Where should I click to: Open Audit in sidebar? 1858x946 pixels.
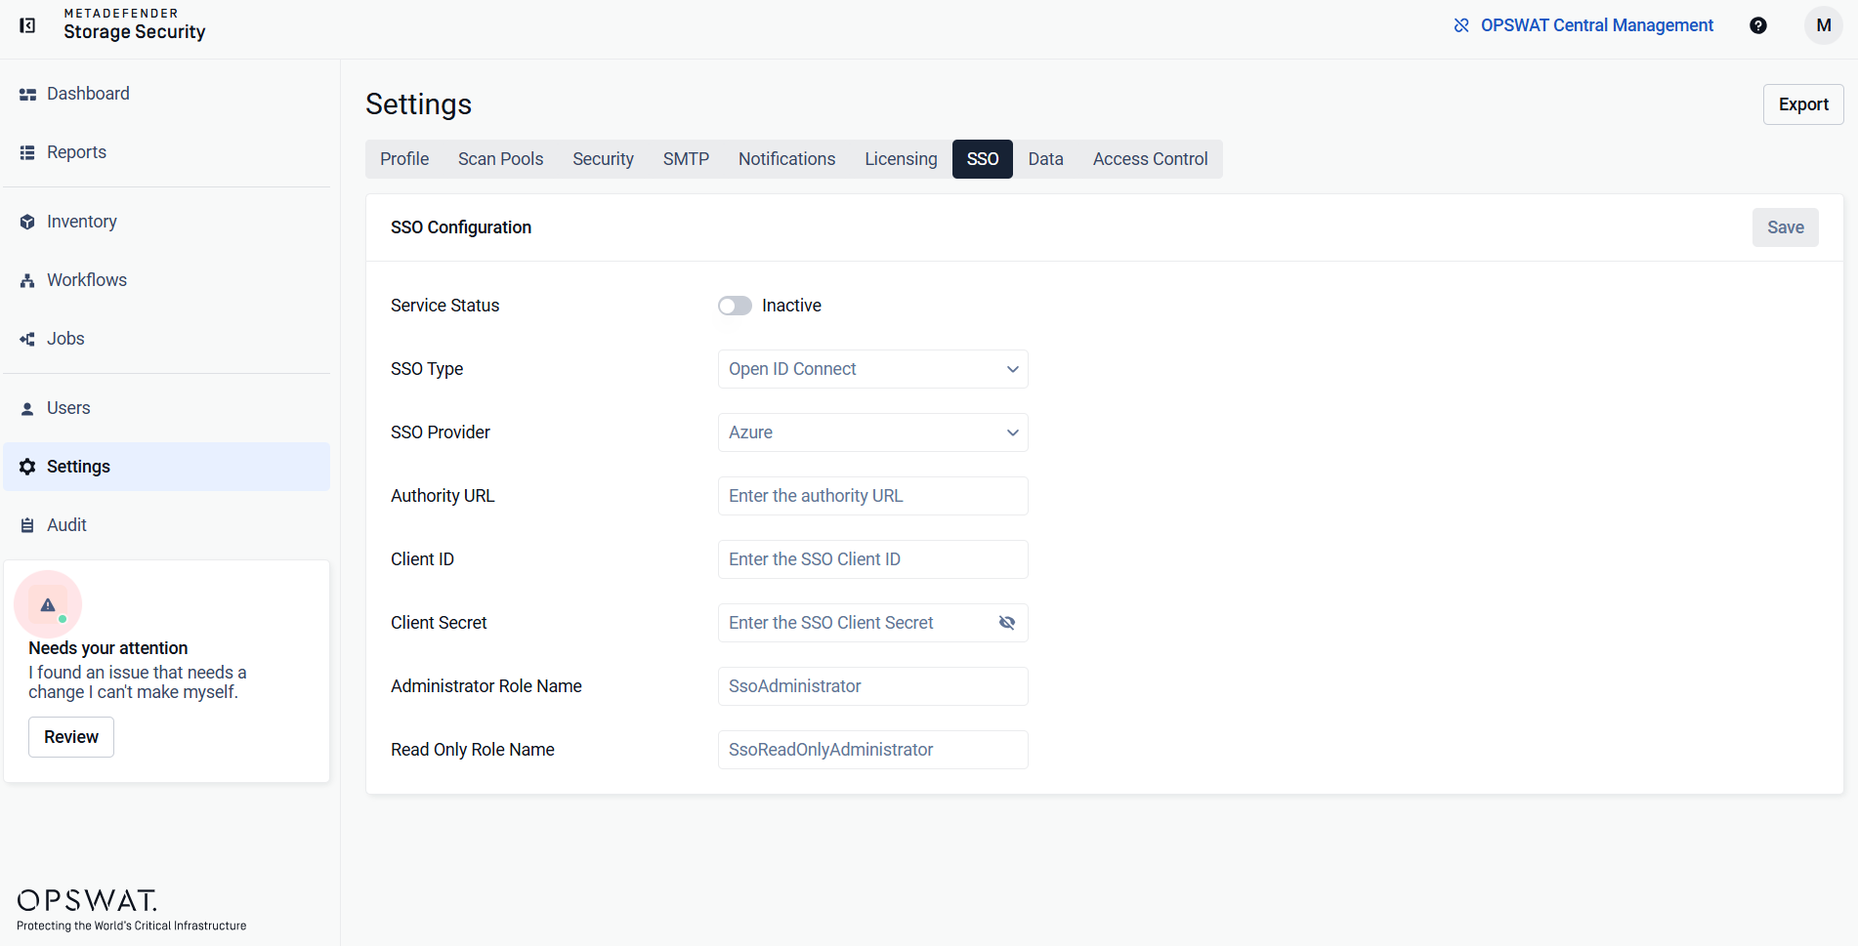point(167,525)
